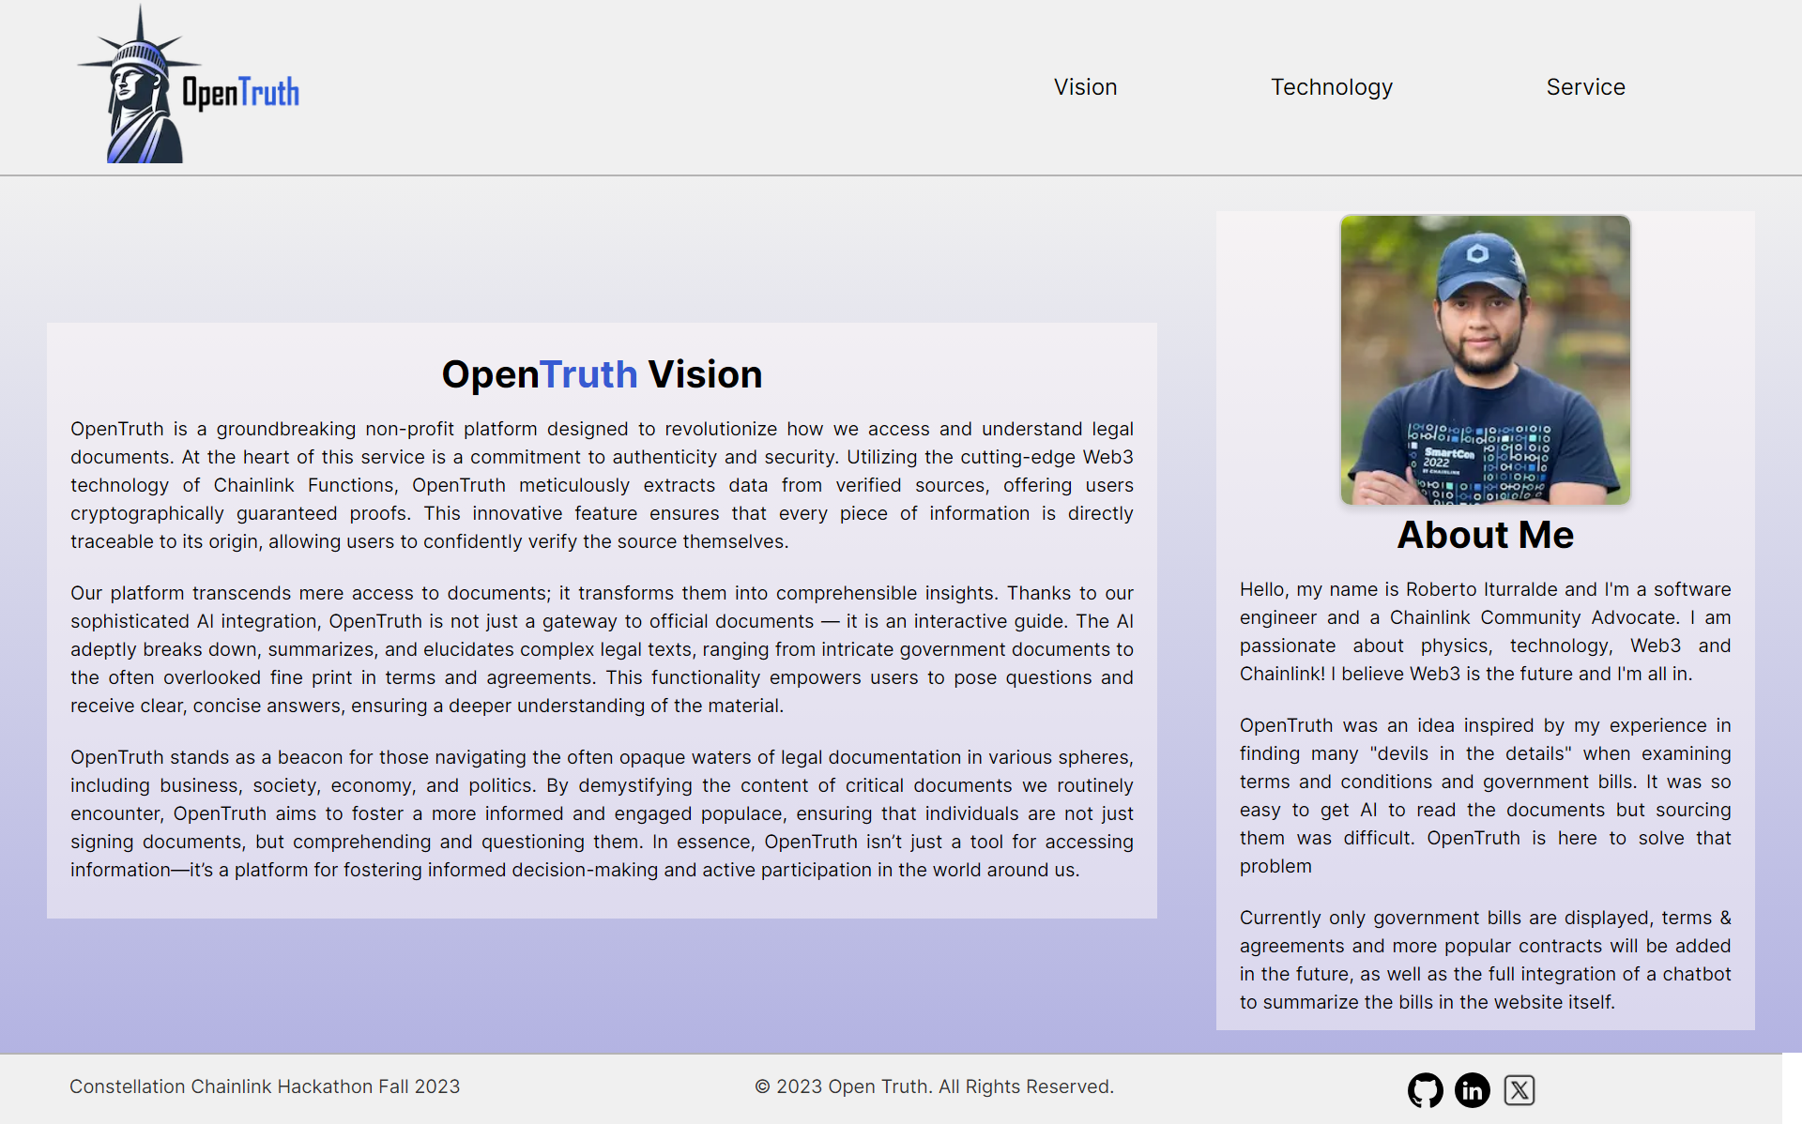Click the "OpenTruth Vision" heading
Viewport: 1802px width, 1124px height.
602,374
